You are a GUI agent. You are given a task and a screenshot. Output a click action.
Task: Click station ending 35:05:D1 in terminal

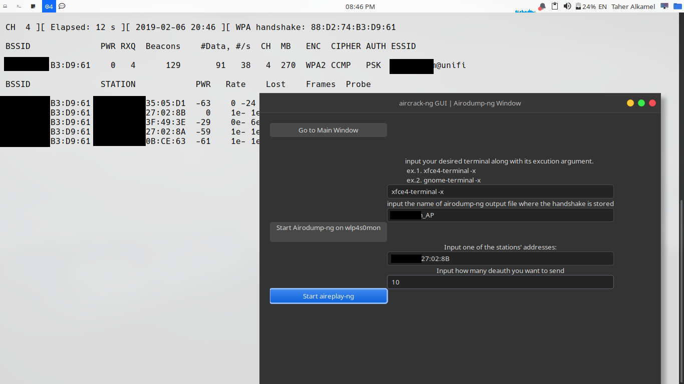tap(166, 103)
